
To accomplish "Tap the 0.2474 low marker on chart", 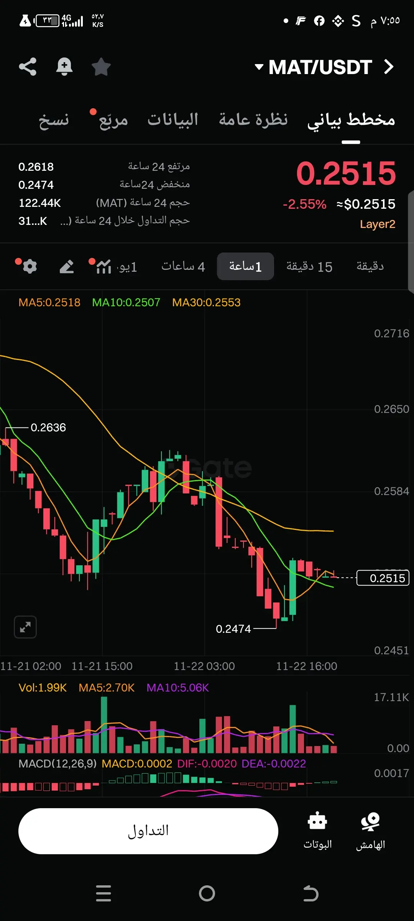I will pyautogui.click(x=233, y=629).
